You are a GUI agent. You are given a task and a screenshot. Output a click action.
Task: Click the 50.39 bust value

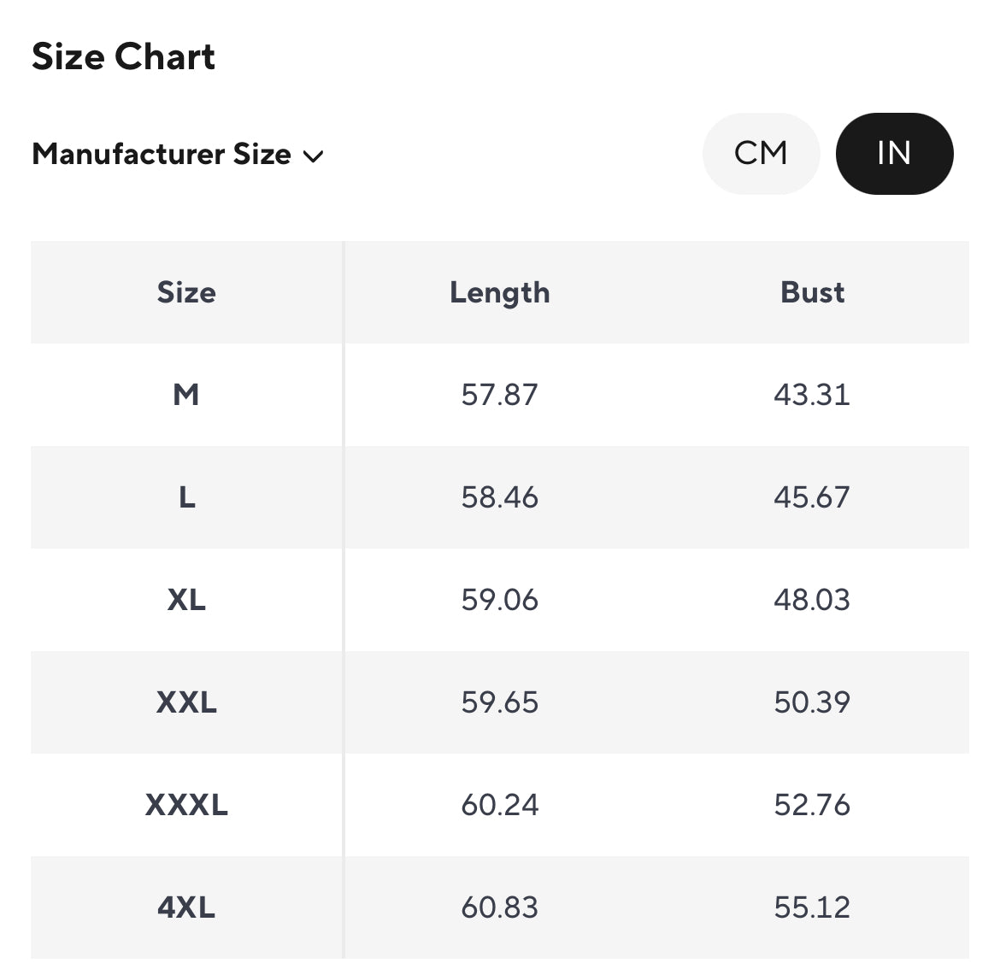[812, 702]
